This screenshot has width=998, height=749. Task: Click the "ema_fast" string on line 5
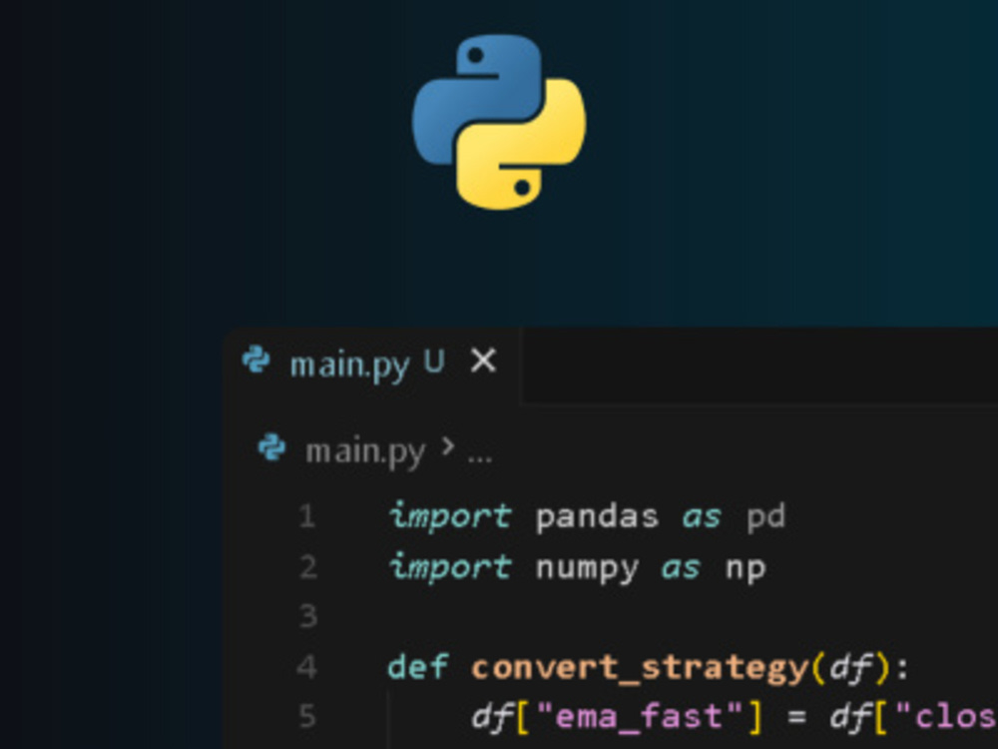[x=639, y=717]
